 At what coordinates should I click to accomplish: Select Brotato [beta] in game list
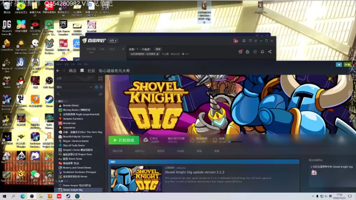pos(71,105)
